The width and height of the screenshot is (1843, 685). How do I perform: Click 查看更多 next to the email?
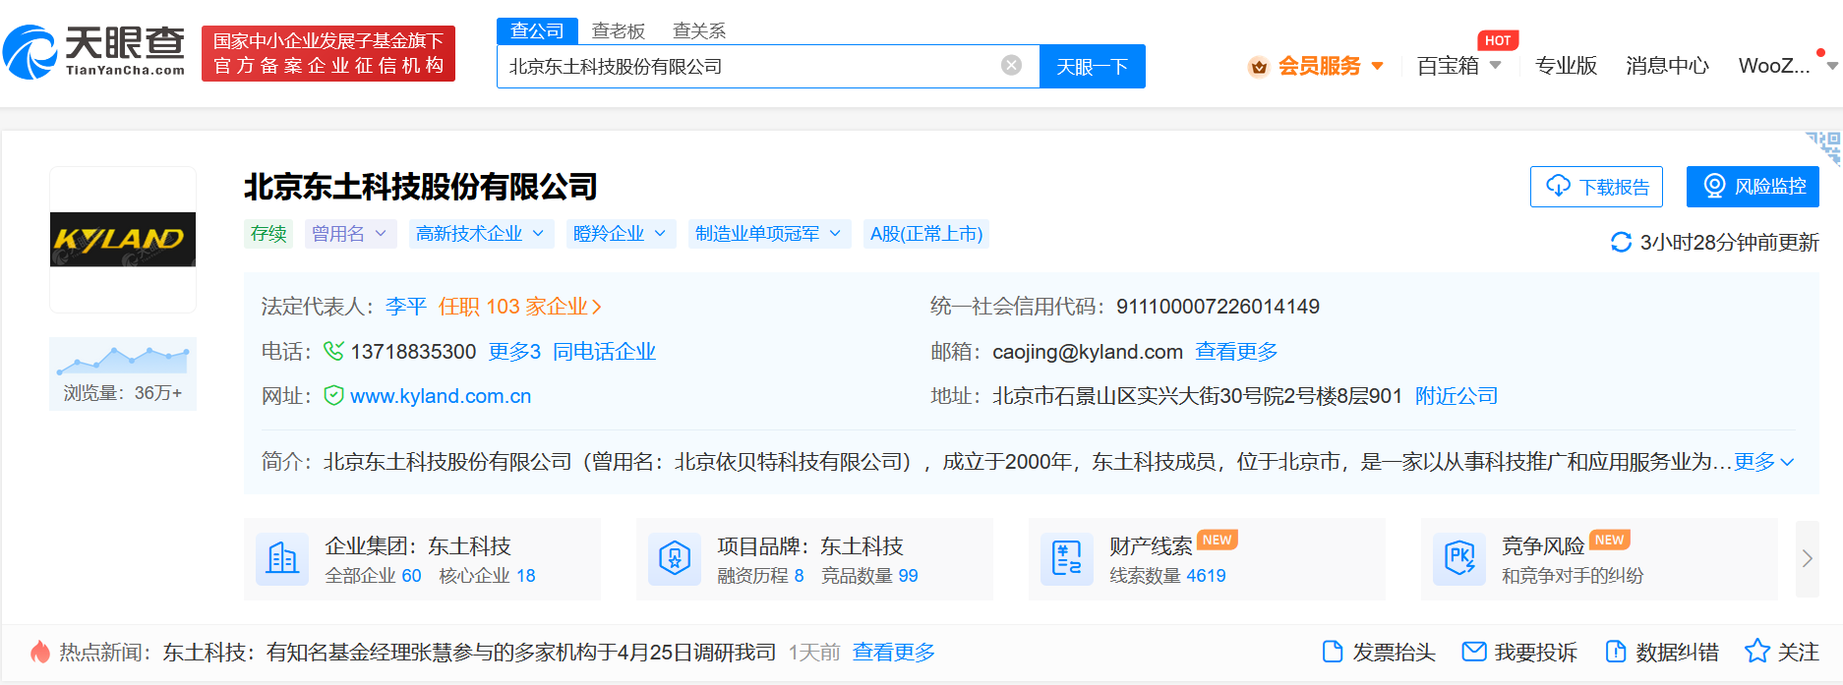click(x=1236, y=352)
